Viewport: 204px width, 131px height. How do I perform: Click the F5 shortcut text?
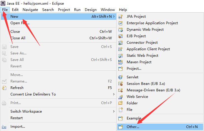tap(110, 88)
